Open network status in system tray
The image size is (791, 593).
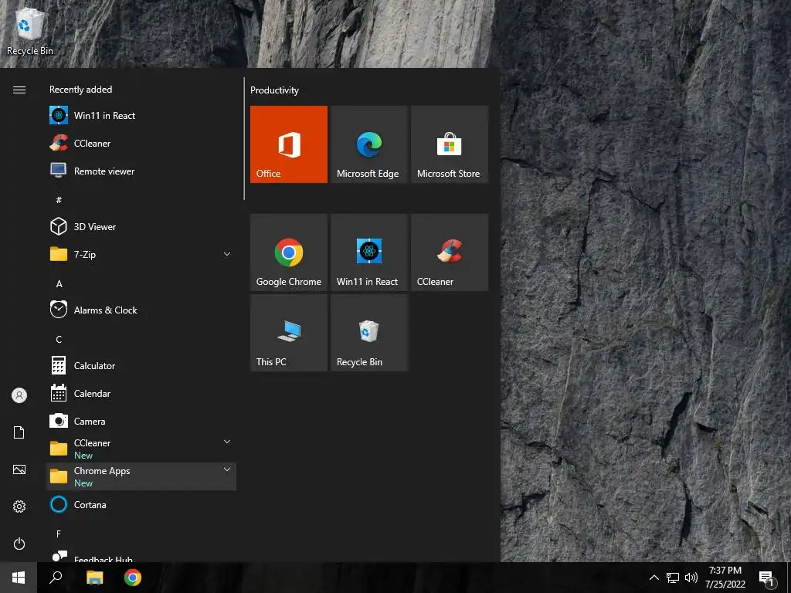pos(673,578)
